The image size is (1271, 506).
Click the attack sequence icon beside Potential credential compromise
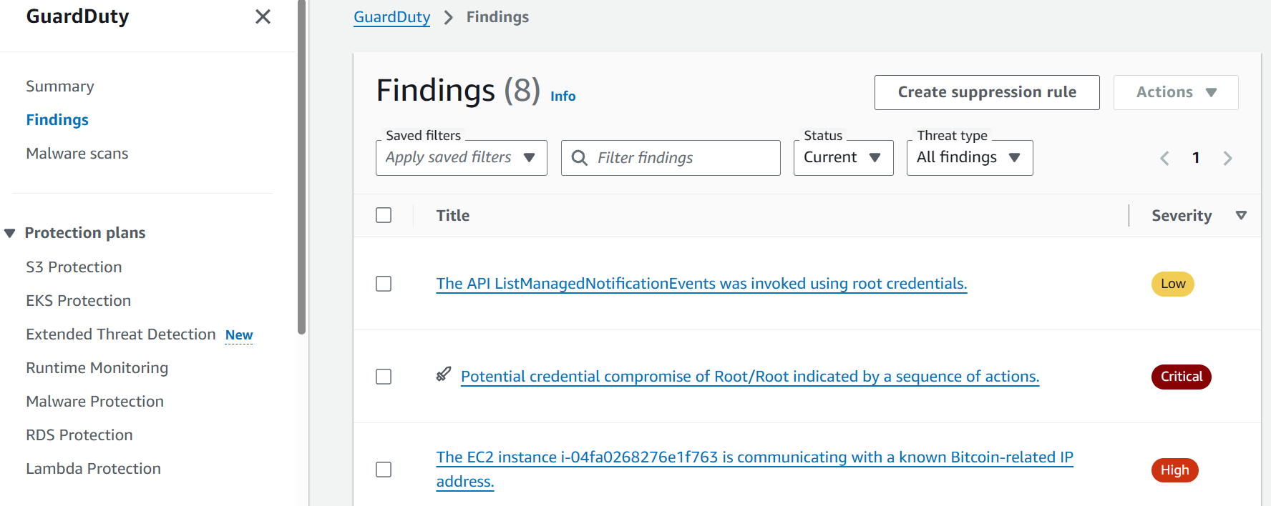click(444, 374)
